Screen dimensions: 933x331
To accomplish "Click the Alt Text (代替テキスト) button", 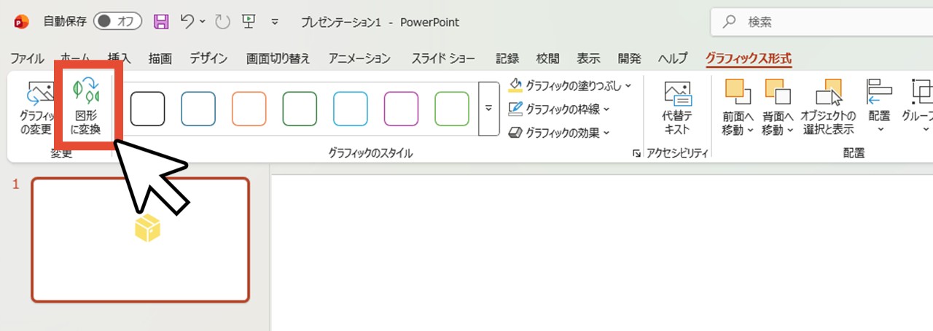I will [x=677, y=108].
